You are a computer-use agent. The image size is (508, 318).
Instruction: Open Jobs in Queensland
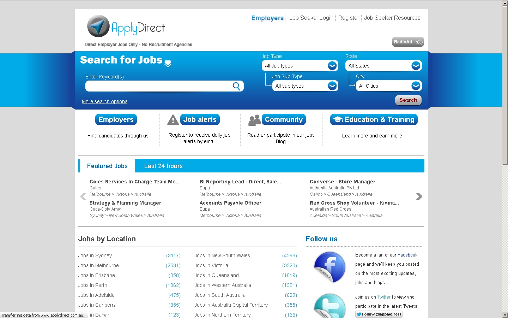coord(217,275)
